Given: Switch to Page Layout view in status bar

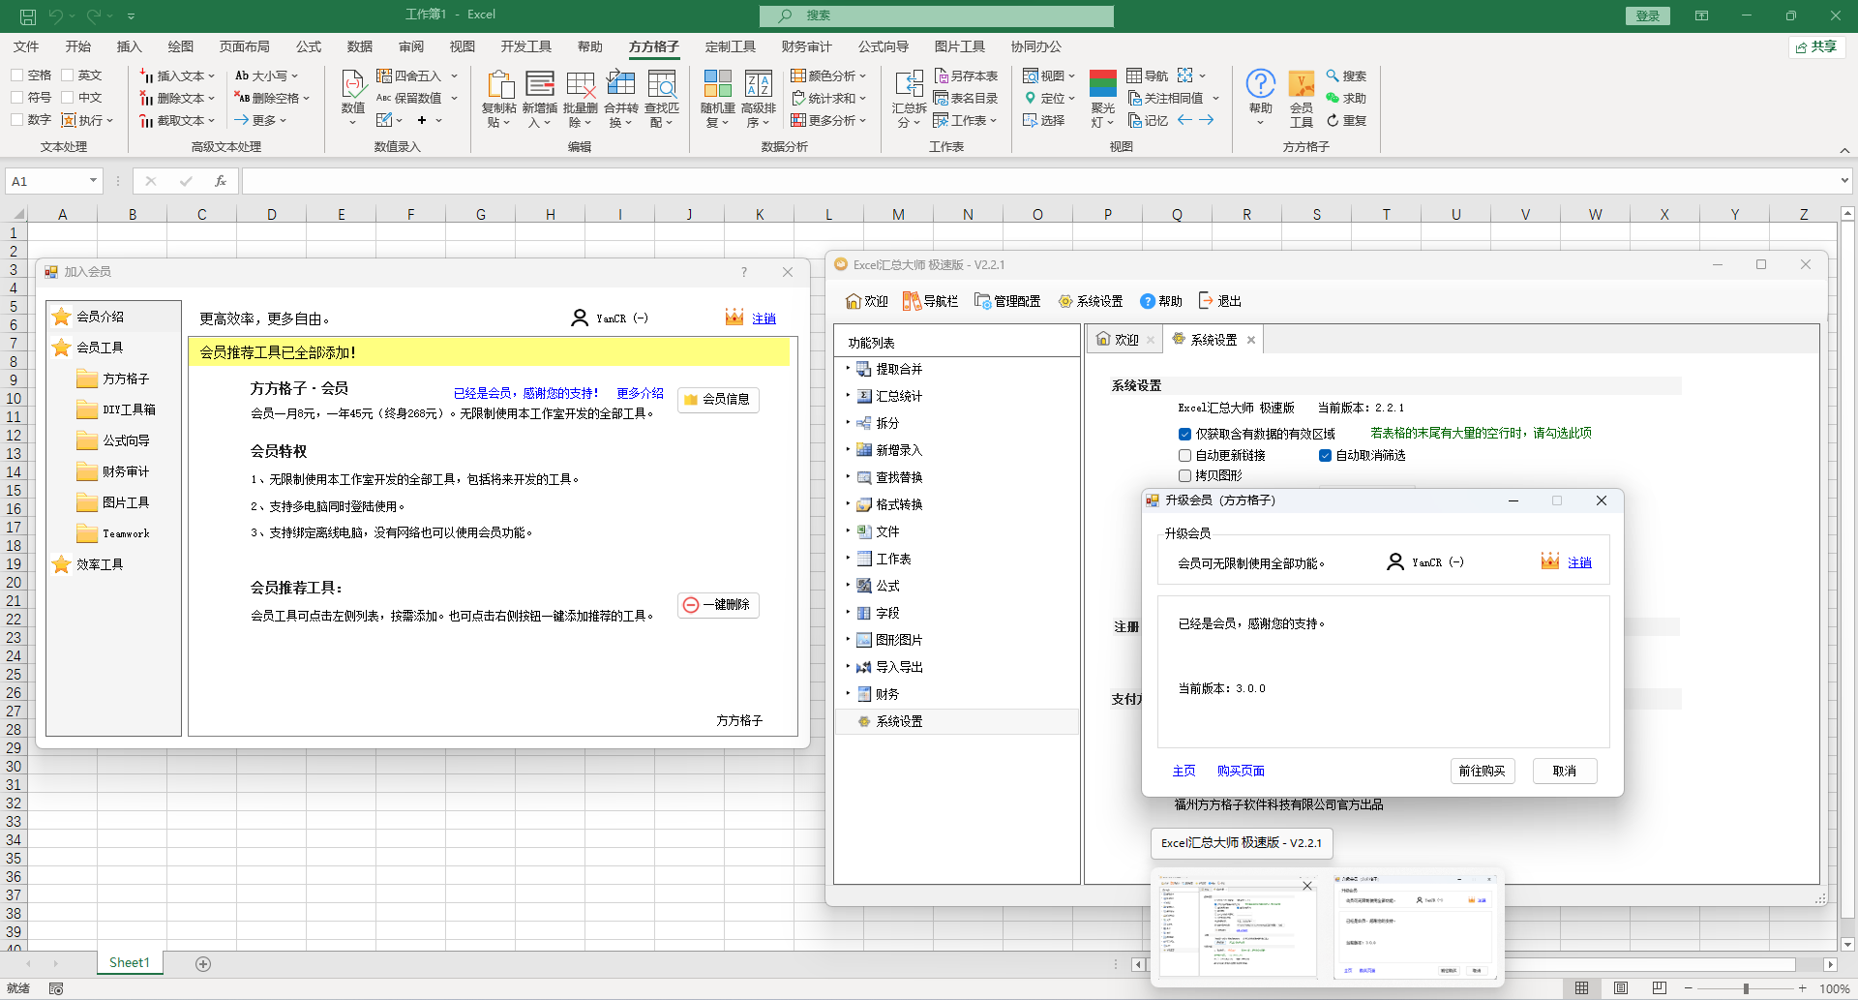Looking at the screenshot, I should pyautogui.click(x=1620, y=988).
